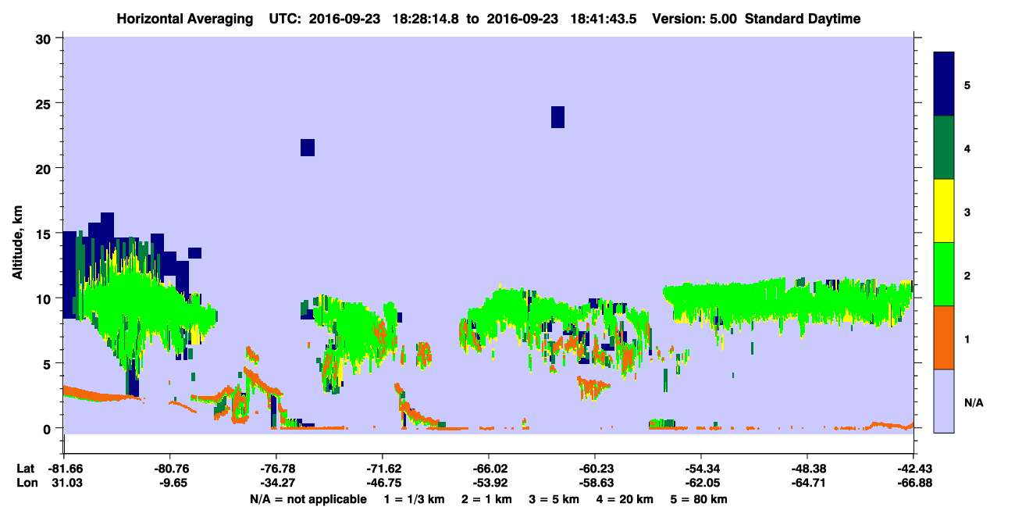Click the colorbar label 5

(967, 84)
